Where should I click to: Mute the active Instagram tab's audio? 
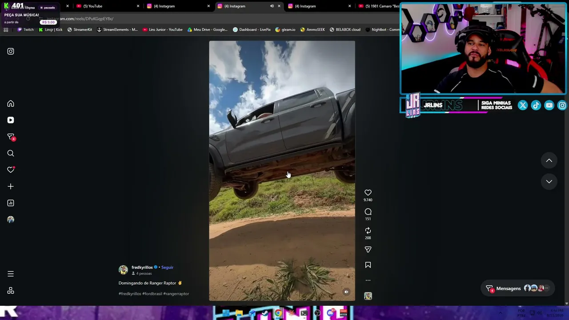(272, 6)
